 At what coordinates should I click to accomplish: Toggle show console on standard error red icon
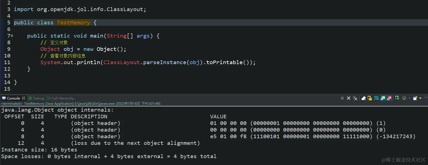(x=389, y=98)
